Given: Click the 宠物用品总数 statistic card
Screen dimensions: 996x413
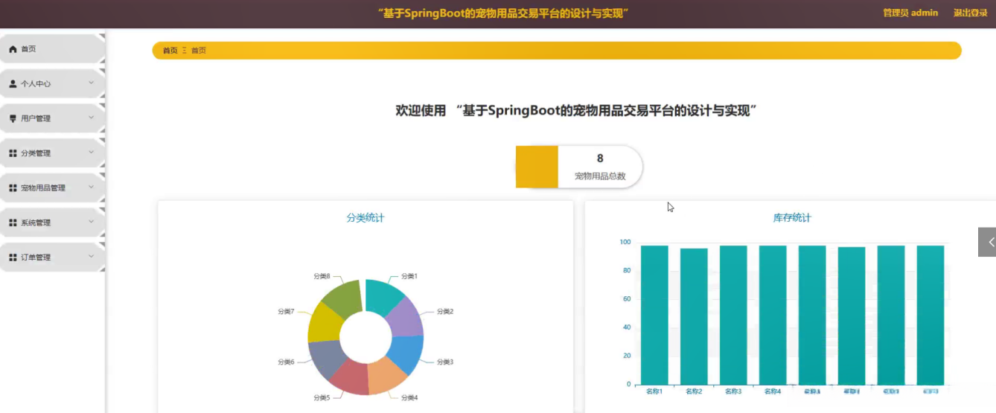Looking at the screenshot, I should tap(579, 167).
